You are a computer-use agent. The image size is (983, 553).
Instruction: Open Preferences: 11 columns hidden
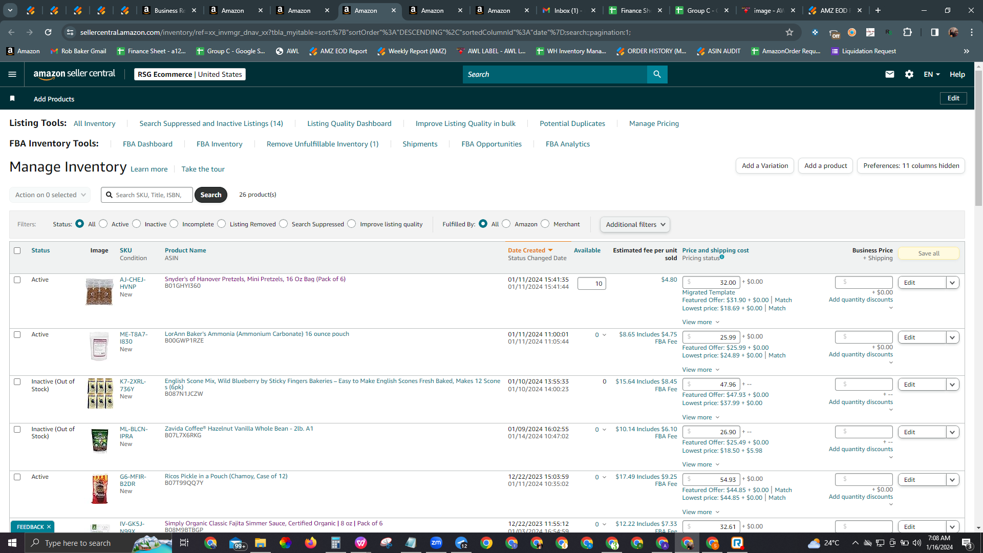pyautogui.click(x=911, y=165)
